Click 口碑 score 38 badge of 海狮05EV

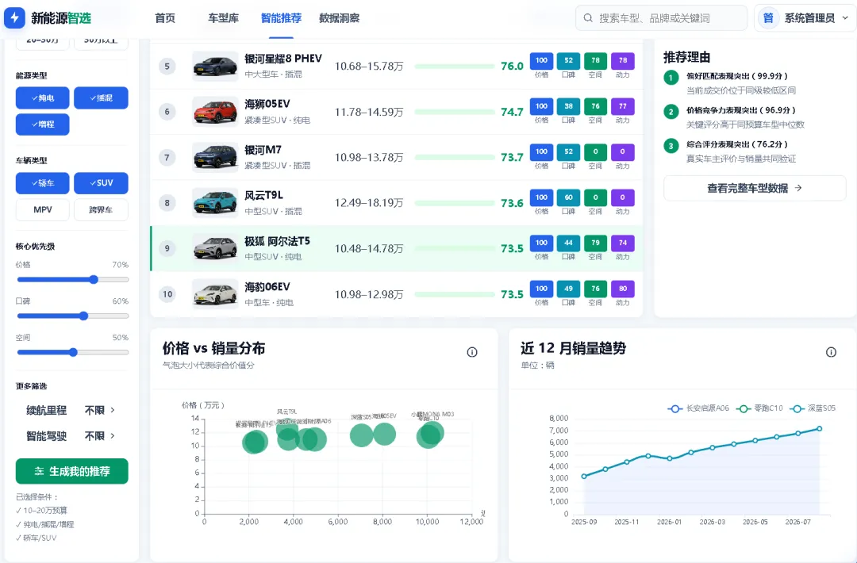tap(568, 106)
